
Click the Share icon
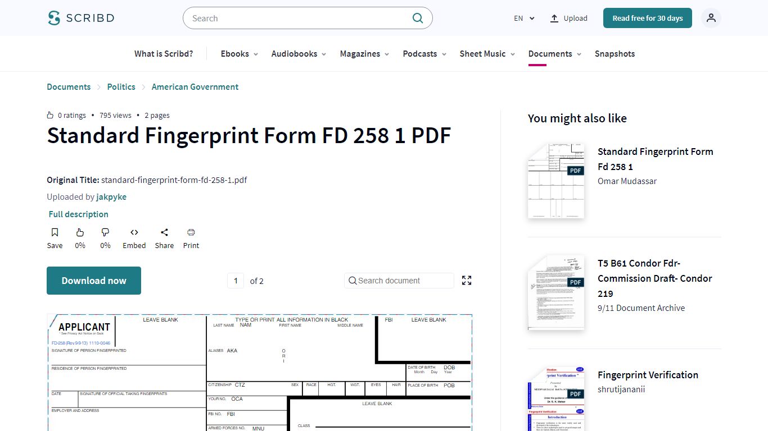coord(164,232)
